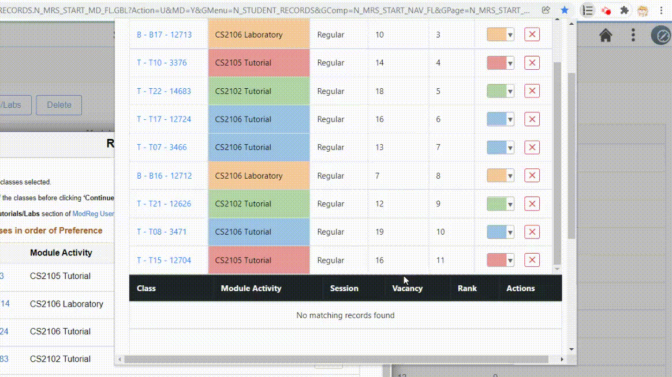The width and height of the screenshot is (672, 377).
Task: Open class link T - T17 - 12724
Action: [x=164, y=119]
